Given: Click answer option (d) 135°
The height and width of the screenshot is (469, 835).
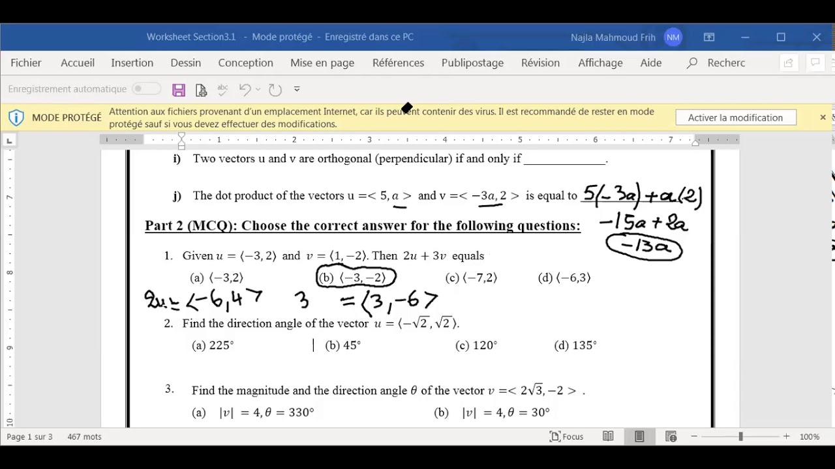Looking at the screenshot, I should pos(575,346).
